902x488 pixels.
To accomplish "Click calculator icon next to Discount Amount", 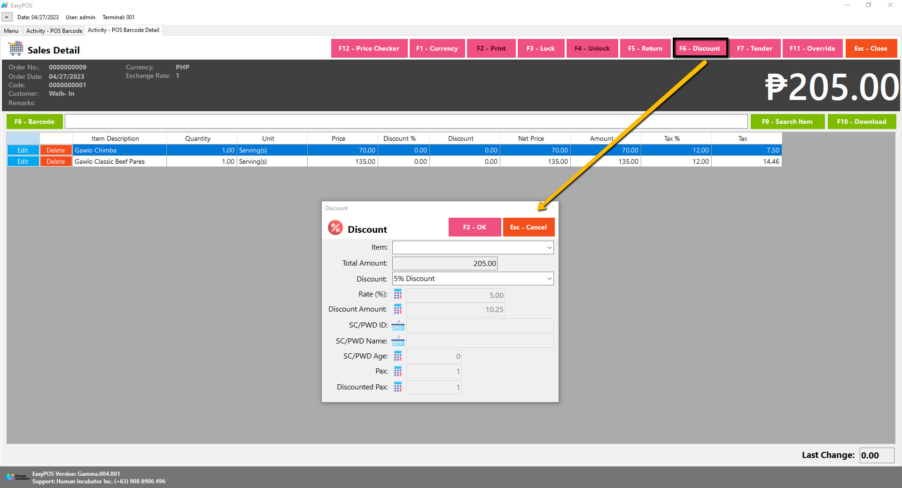I will [397, 309].
